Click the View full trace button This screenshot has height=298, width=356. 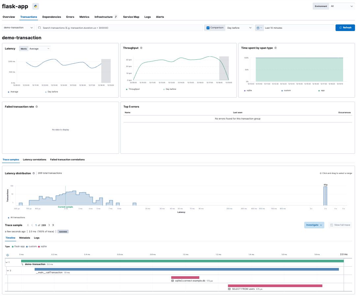point(340,225)
